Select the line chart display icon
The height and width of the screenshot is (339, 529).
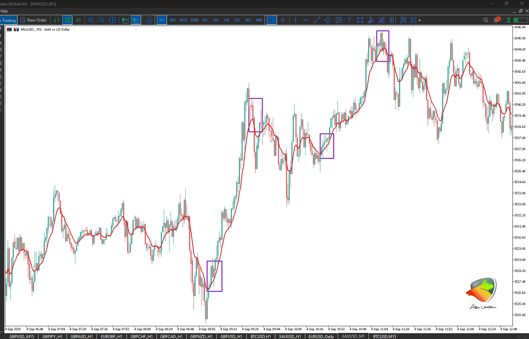point(78,20)
